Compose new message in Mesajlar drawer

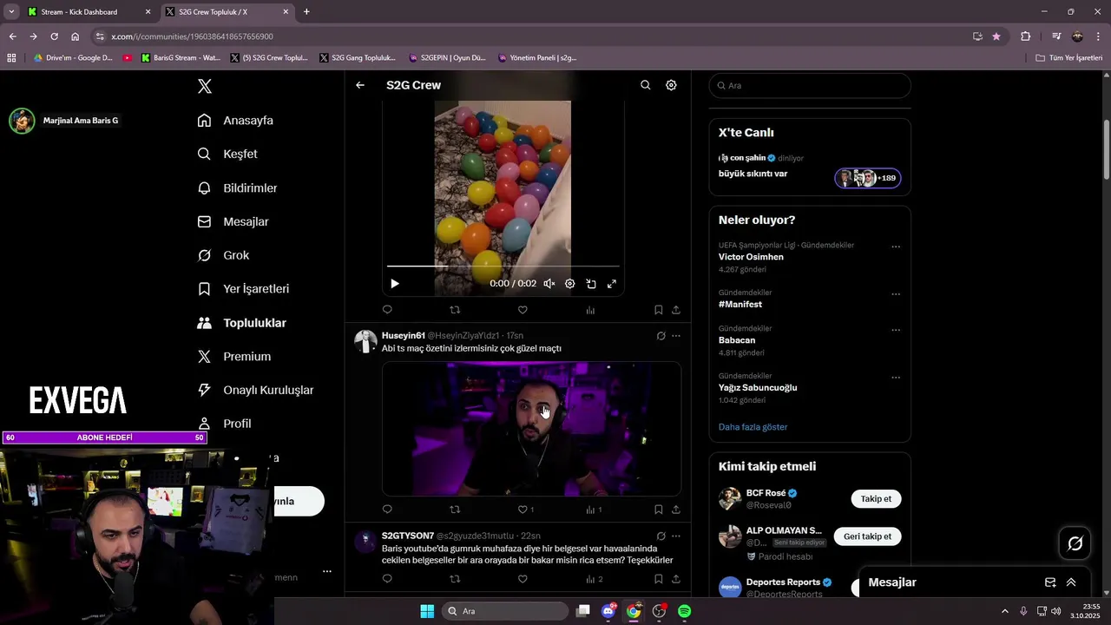coord(1050,582)
